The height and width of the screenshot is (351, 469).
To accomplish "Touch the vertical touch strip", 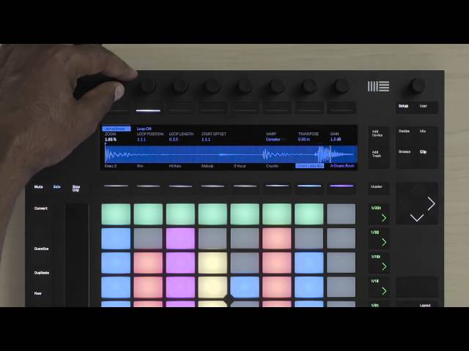I will 77,255.
